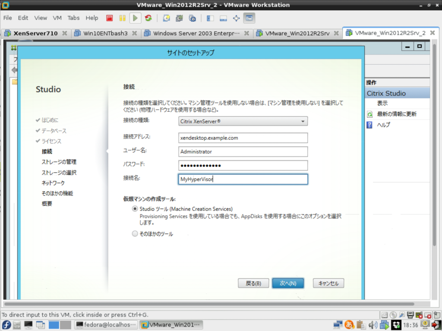The image size is (442, 331).
Task: Focus the 接続名 MyHyperVisor field
Action: point(243,180)
